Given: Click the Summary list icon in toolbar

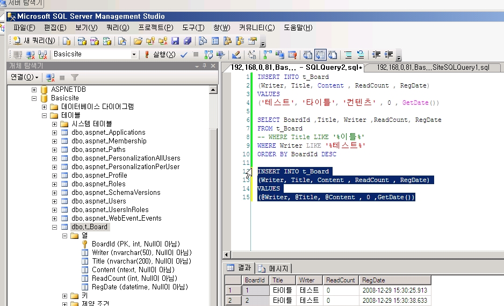Looking at the screenshot, I should (x=215, y=41).
